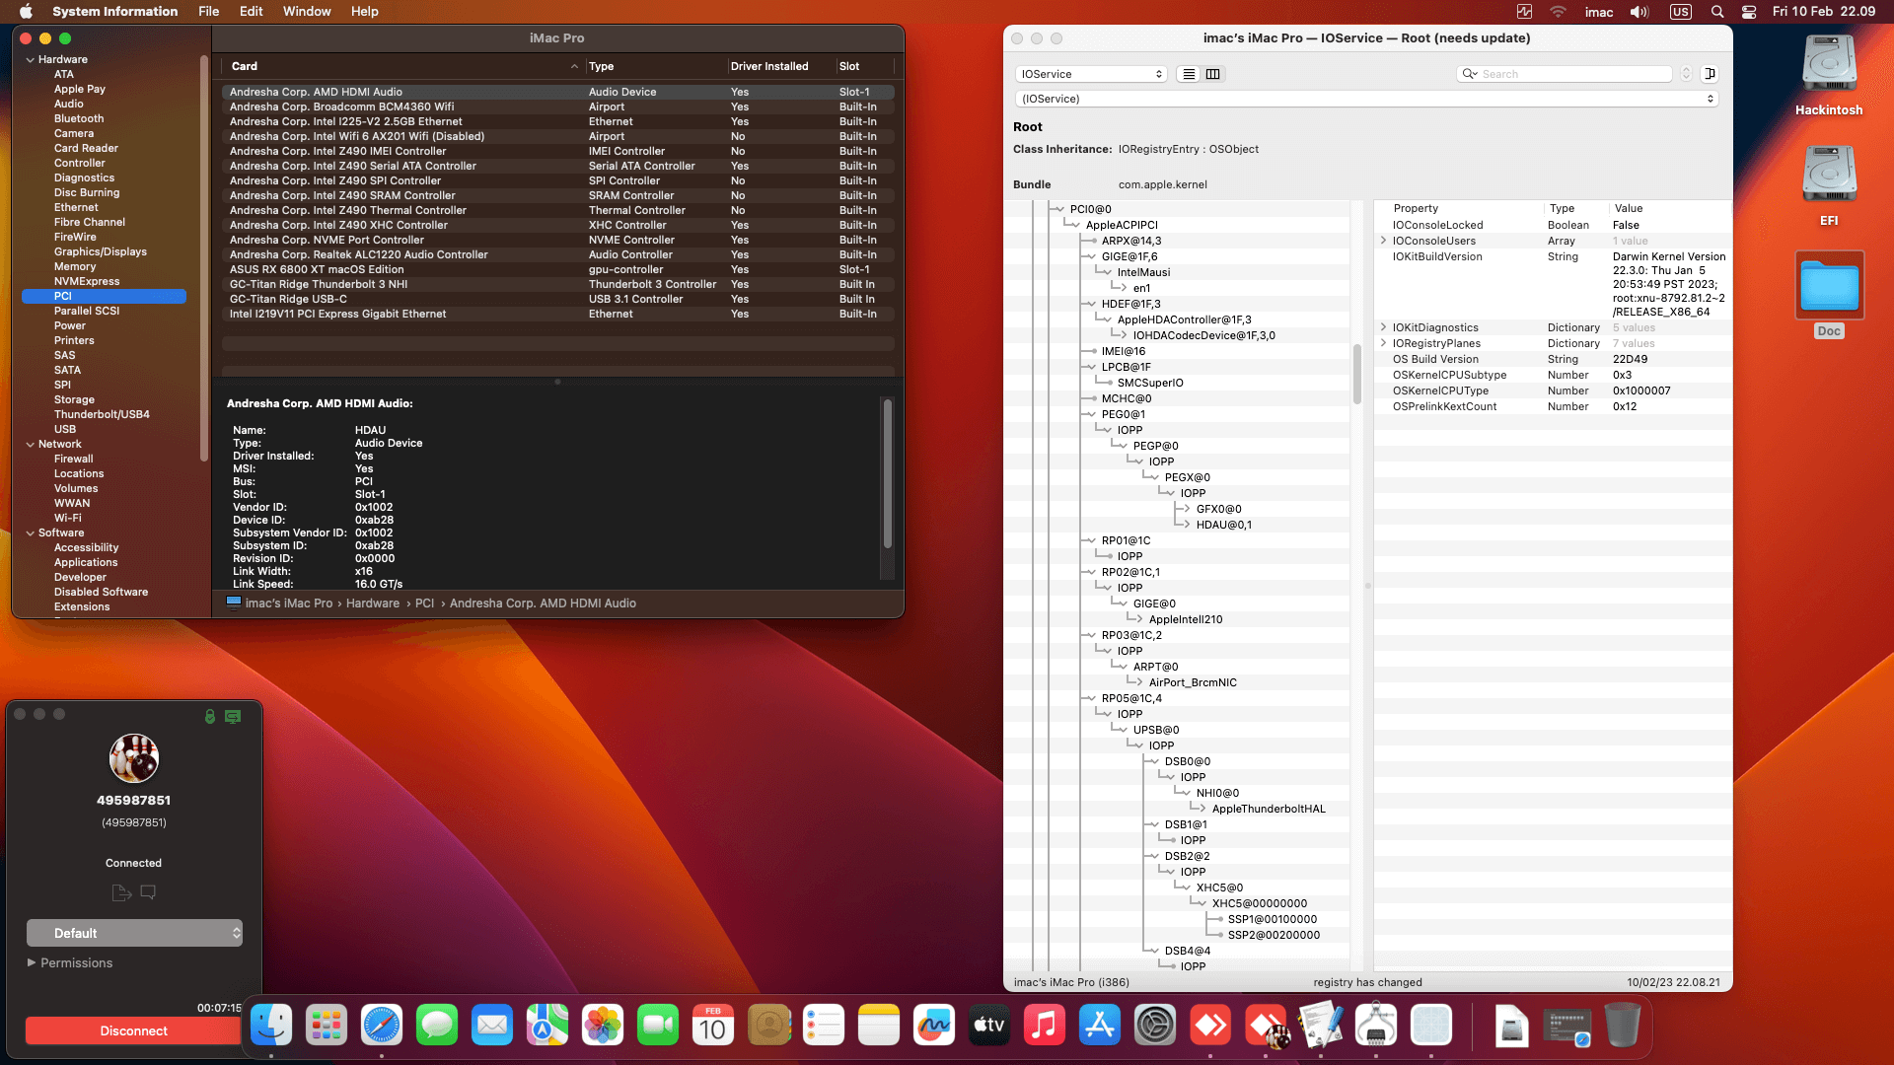The height and width of the screenshot is (1065, 1894).
Task: Select Bluetooth in the Hardware sidebar
Action: [79, 118]
